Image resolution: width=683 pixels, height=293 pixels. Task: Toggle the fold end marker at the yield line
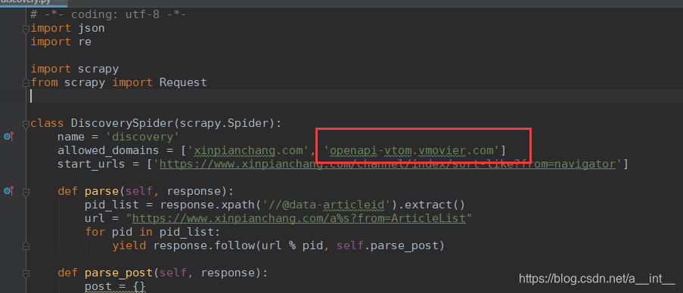tap(26, 246)
